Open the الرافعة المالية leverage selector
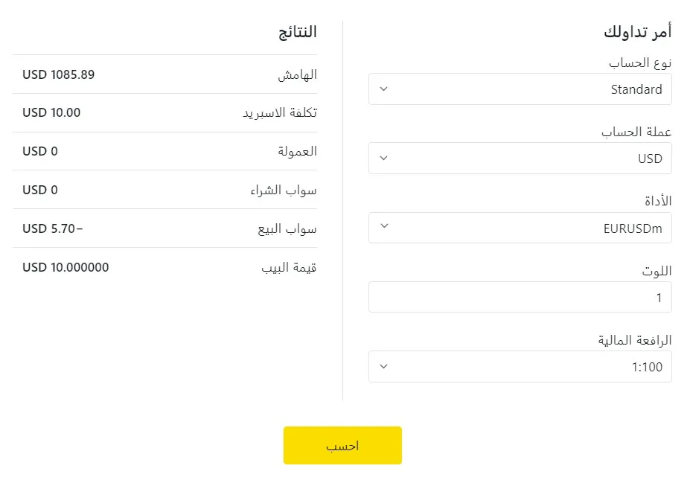Screen dimensions: 687x480 520,366
